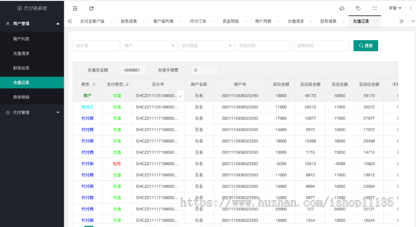Screen dimensions: 416x227
Task: Click the 48173 变动前金额 cell
Action: (x=310, y=96)
